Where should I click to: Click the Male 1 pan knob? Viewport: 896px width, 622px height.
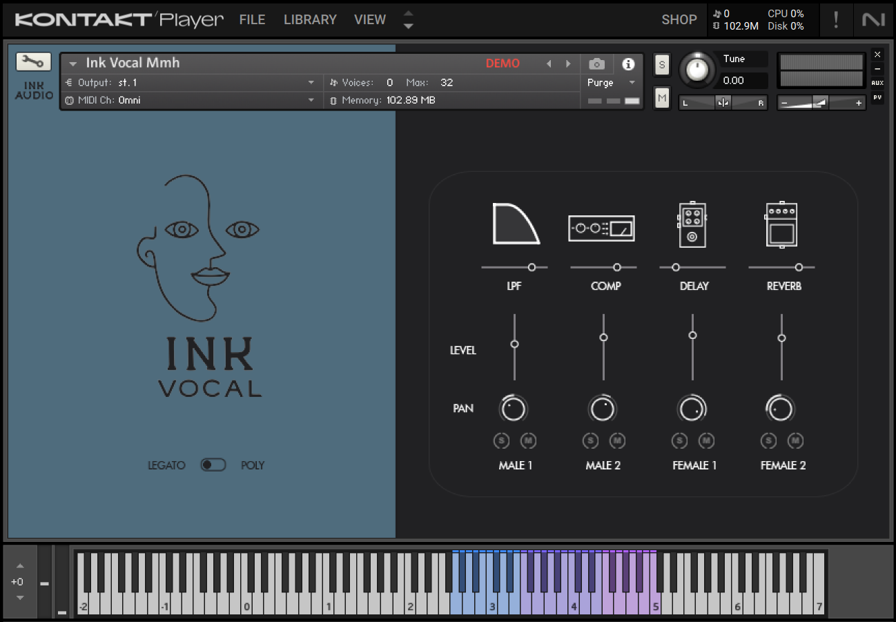coord(514,409)
